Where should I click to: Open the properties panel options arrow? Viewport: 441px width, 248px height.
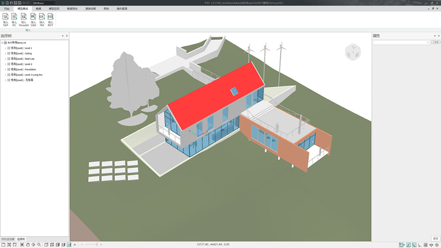435,36
